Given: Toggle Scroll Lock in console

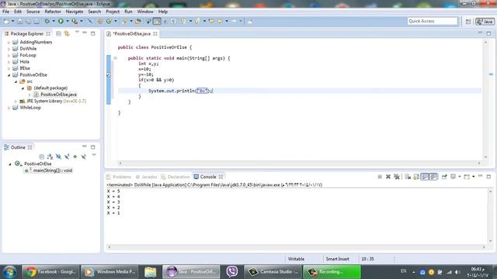Looking at the screenshot, I should tap(416, 177).
